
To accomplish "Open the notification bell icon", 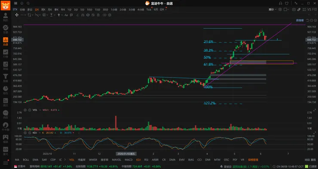I will pyautogui.click(x=22, y=3).
